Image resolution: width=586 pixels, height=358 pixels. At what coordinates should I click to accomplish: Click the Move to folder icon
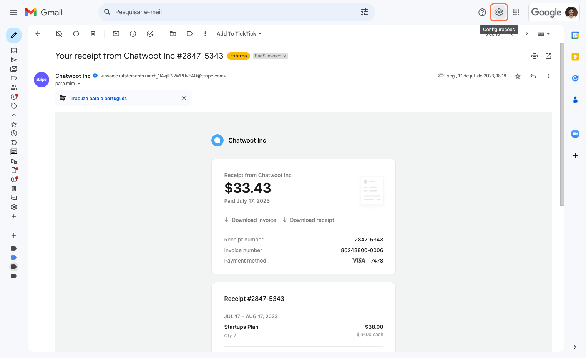[173, 34]
